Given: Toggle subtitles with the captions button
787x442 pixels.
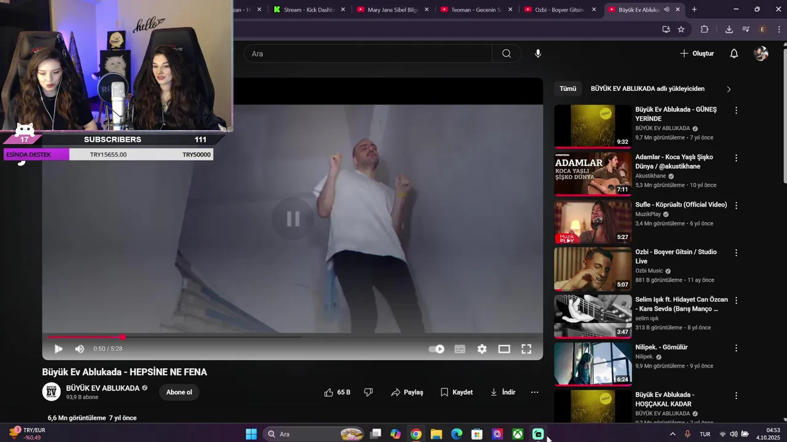Looking at the screenshot, I should (x=460, y=349).
